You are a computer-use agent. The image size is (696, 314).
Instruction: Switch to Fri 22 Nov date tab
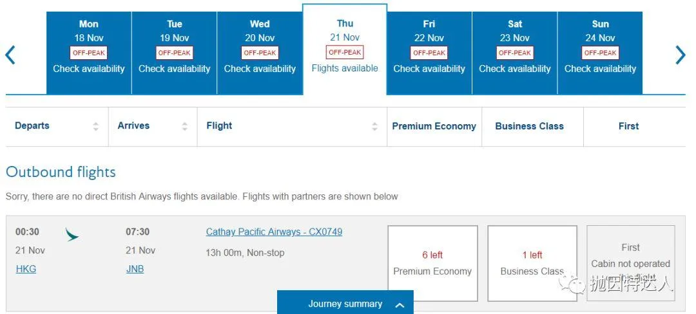point(429,53)
